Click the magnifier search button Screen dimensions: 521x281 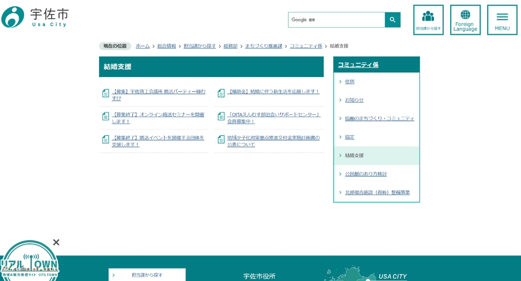click(392, 20)
